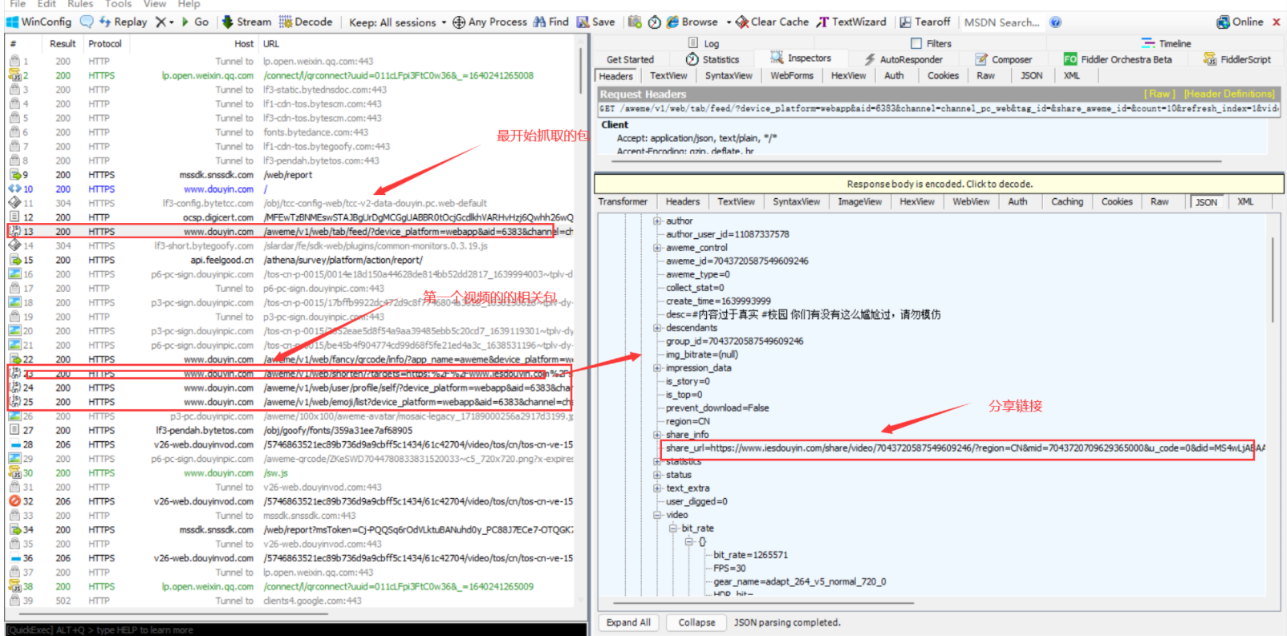Image resolution: width=1287 pixels, height=636 pixels.
Task: Focus the MSDN Search field
Action: pos(1002,22)
